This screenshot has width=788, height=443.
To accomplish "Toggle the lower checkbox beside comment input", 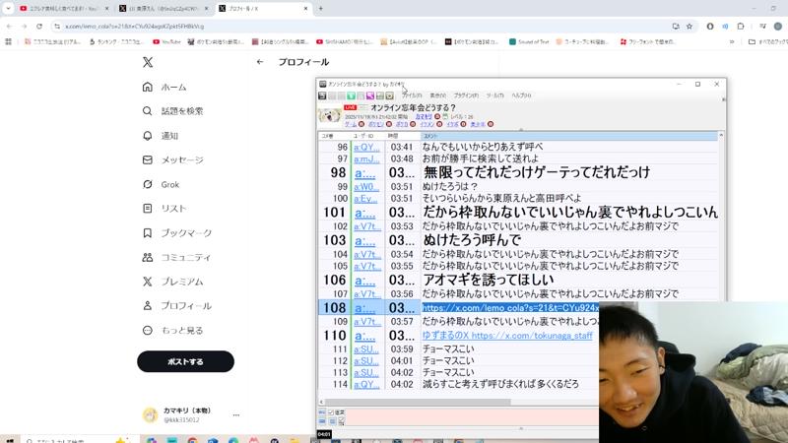I will pyautogui.click(x=342, y=421).
